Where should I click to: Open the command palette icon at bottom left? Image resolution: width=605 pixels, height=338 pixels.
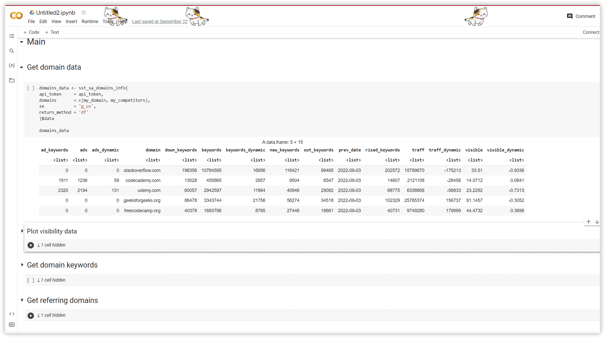tap(12, 325)
